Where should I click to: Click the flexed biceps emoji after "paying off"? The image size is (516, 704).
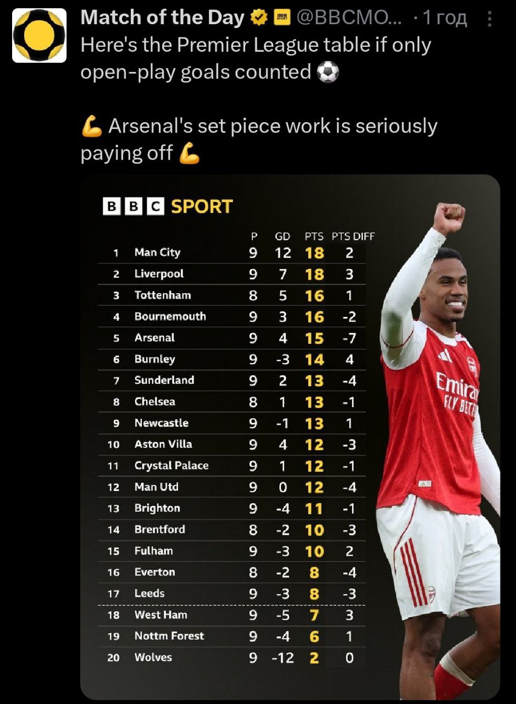click(x=190, y=153)
